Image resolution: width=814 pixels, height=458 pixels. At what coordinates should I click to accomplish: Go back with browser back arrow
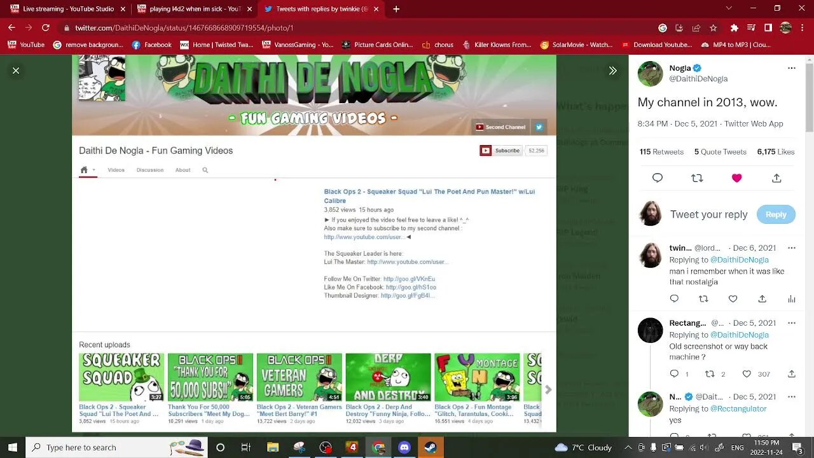click(11, 28)
